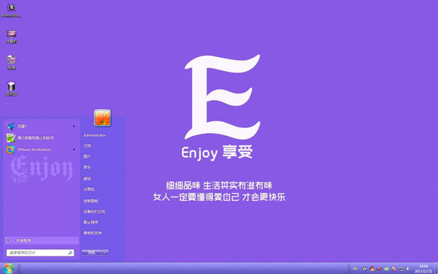
Task: Open 图片 in the Start menu
Action: pos(87,156)
